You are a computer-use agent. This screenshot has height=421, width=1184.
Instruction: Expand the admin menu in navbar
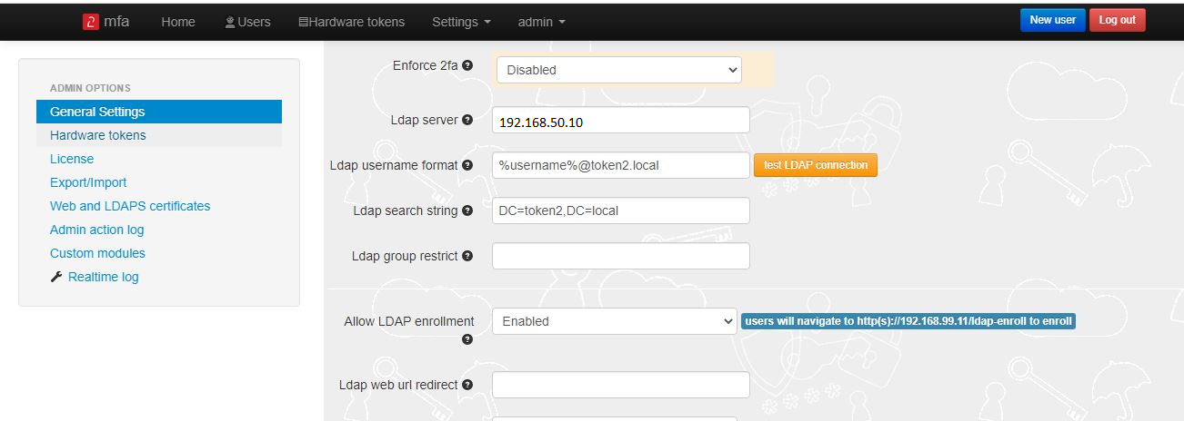click(541, 22)
